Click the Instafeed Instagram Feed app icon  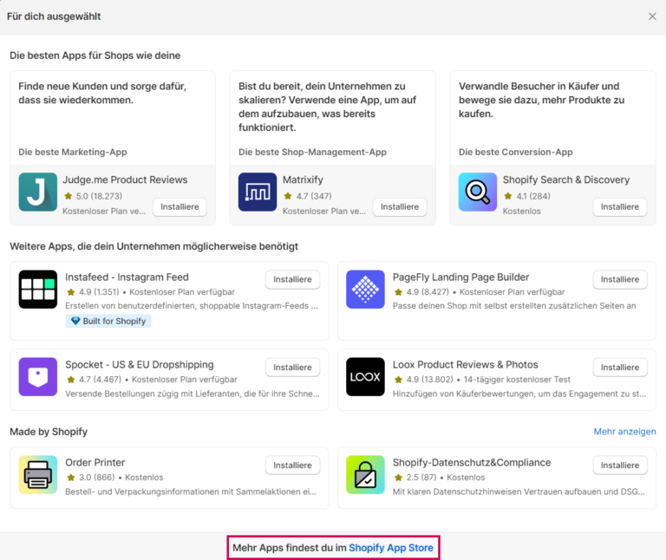pyautogui.click(x=37, y=290)
